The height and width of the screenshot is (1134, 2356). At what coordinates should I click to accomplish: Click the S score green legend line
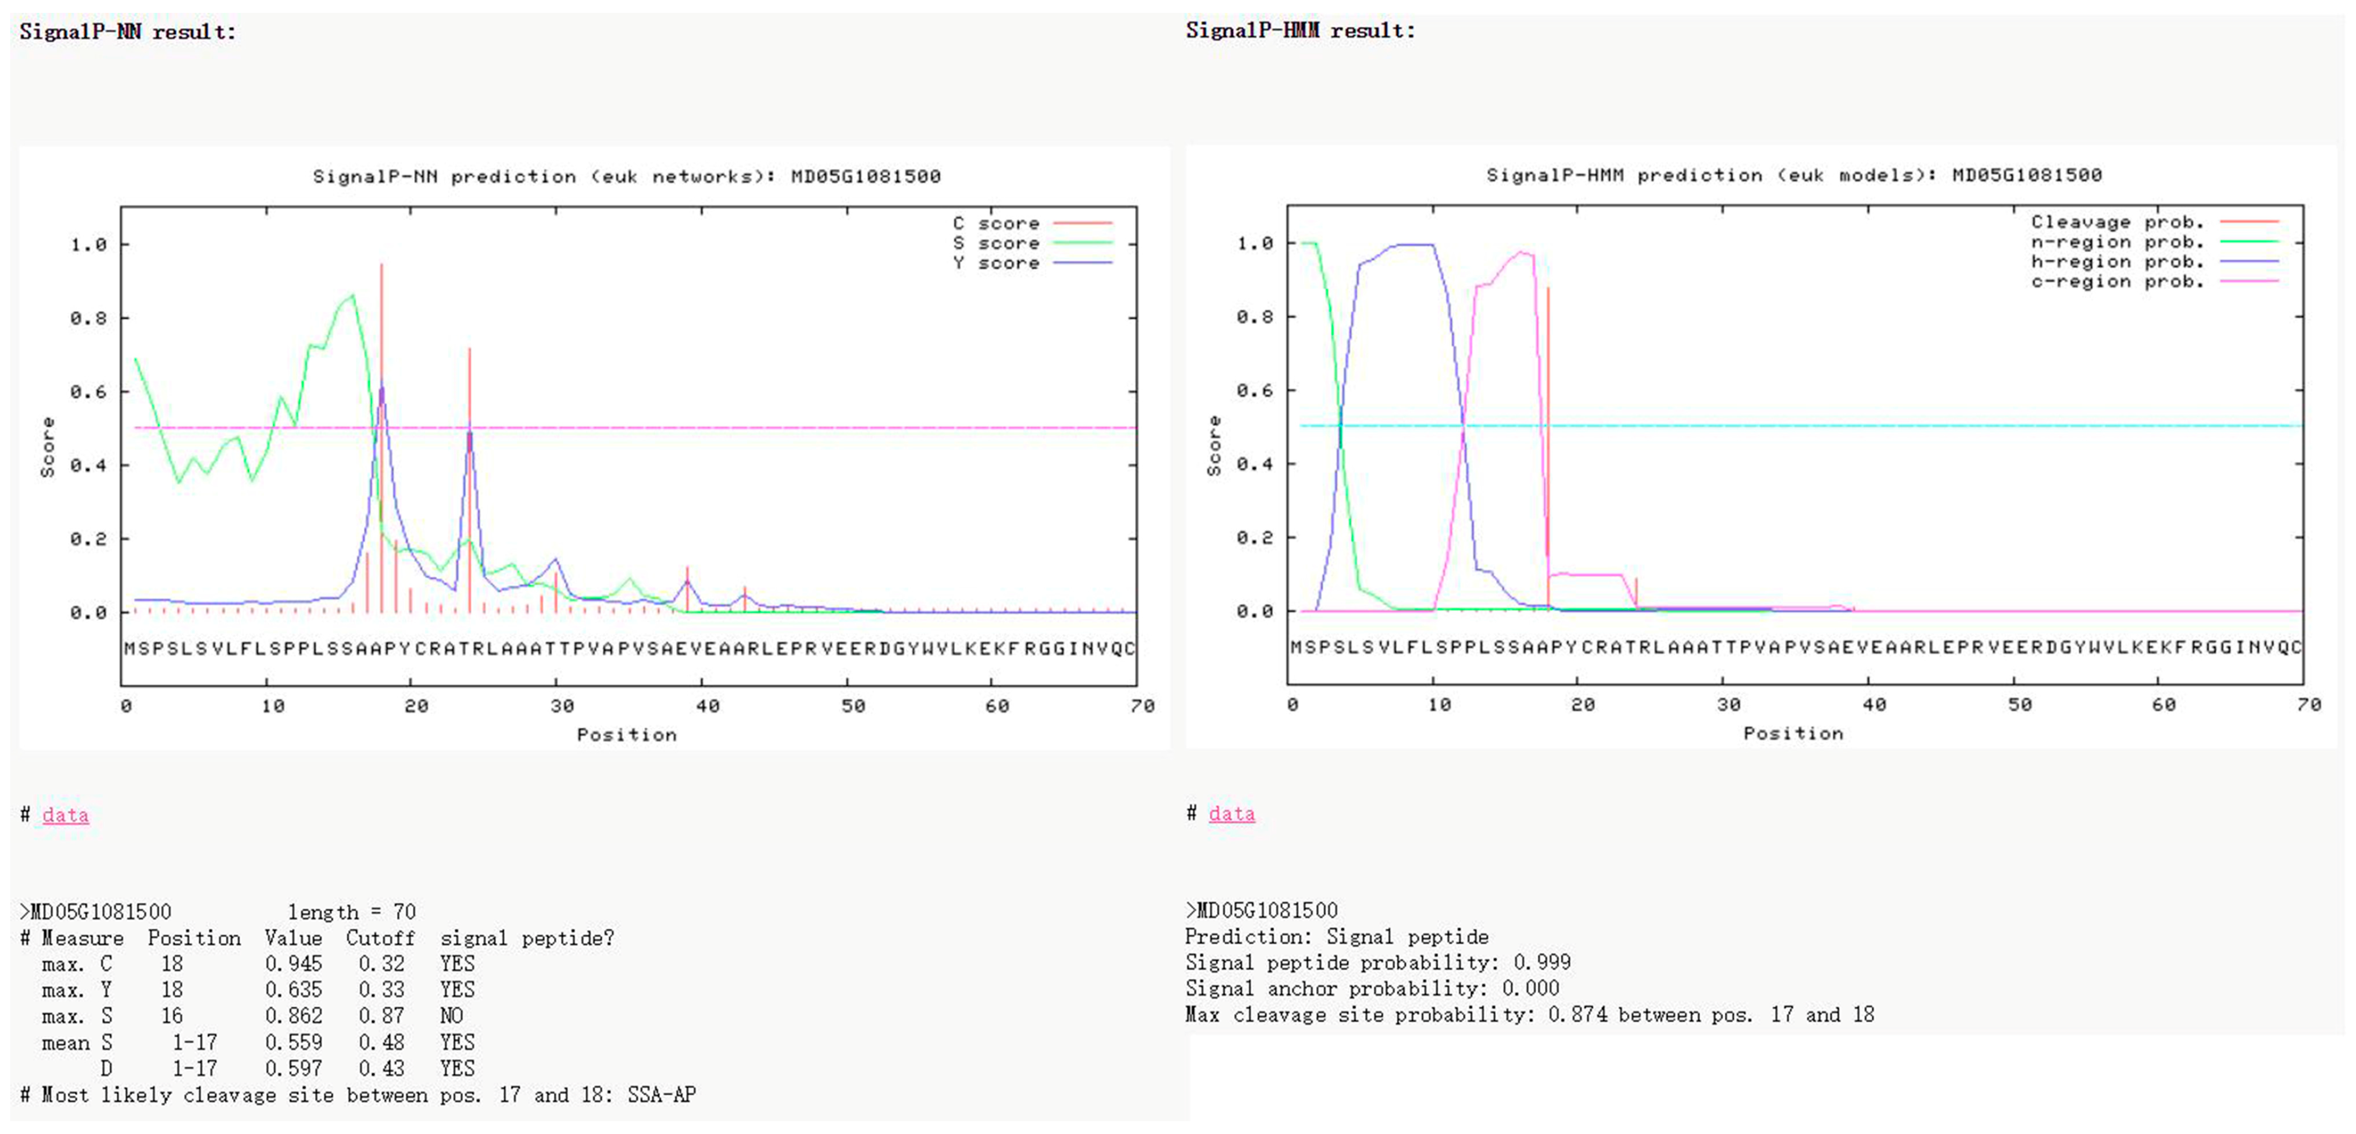point(1082,243)
